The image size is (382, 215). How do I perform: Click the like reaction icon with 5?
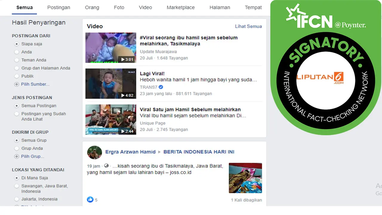(x=90, y=199)
